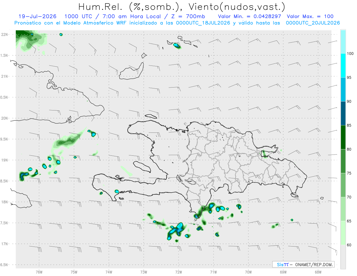Viewport: 357px width, 276px height.
Task: Select the '85' colorbar tick label
Action: pos(349,125)
